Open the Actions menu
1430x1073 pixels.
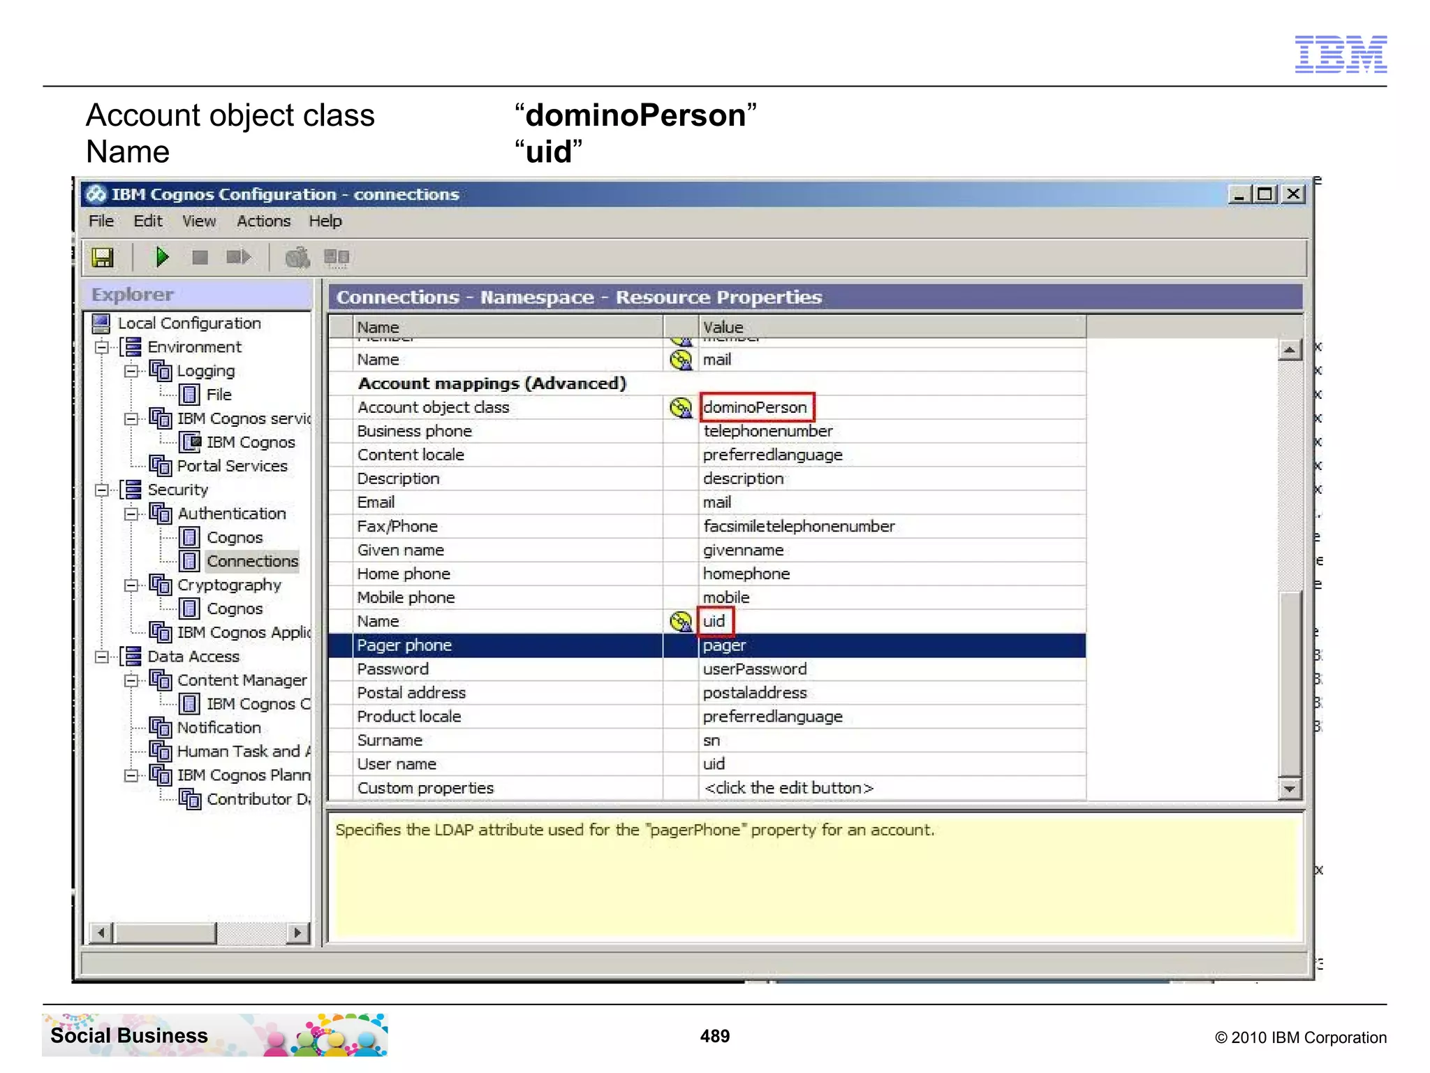click(263, 221)
